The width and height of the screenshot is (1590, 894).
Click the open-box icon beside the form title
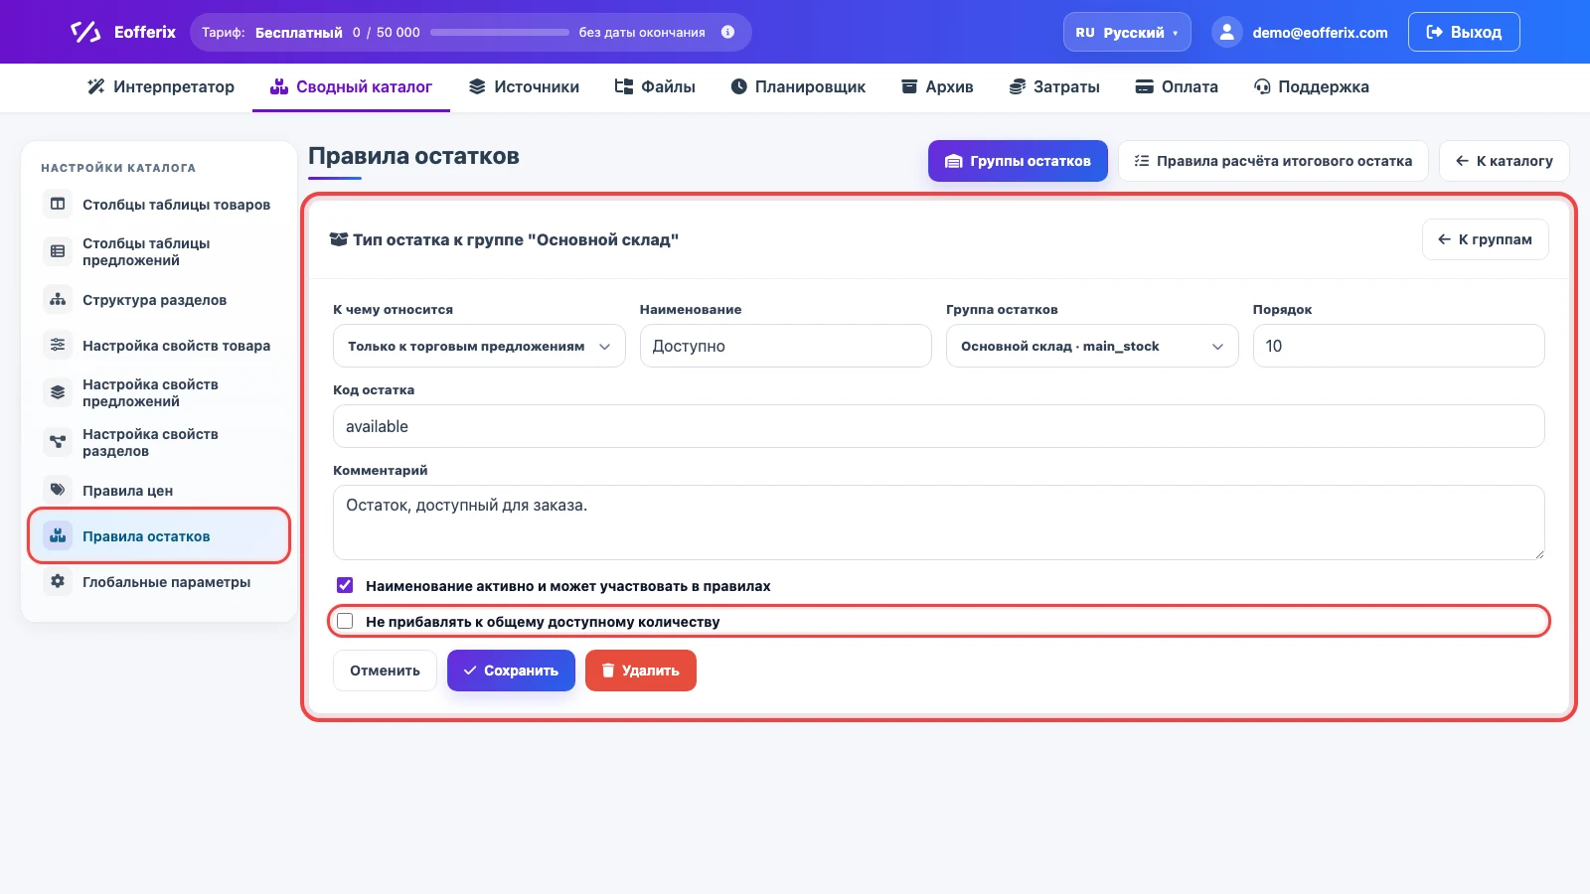point(339,239)
